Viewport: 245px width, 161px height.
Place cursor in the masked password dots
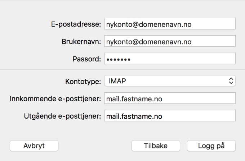118,60
